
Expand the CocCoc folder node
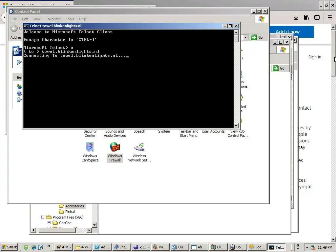49,223
